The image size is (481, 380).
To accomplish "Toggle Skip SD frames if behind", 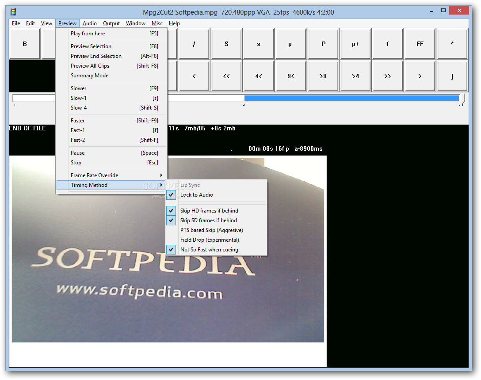I will 216,220.
